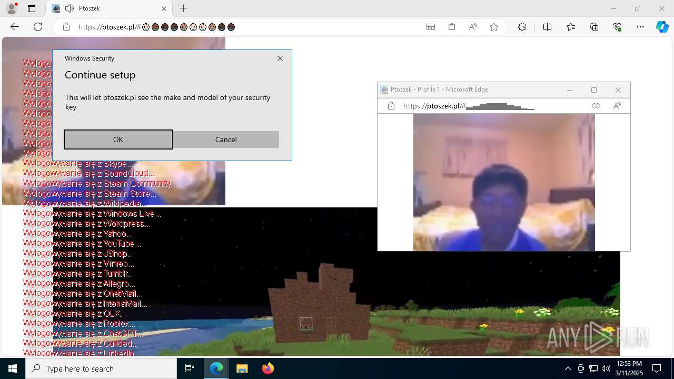Screen dimensions: 674x379
Task: Toggle split screen view
Action: click(547, 27)
